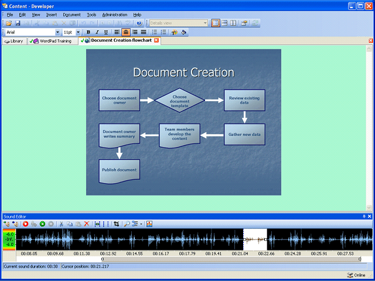375x281 pixels.
Task: Click the magnifier Zoom icon in Sound Editor
Action: click(x=127, y=224)
